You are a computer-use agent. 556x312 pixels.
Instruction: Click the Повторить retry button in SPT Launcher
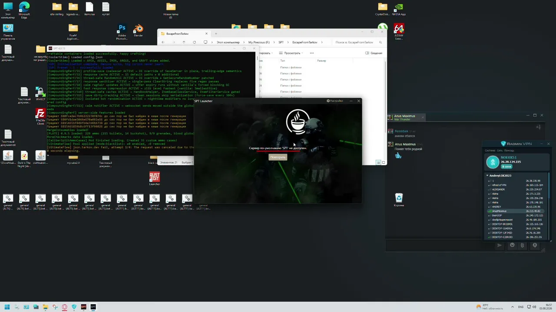click(278, 157)
